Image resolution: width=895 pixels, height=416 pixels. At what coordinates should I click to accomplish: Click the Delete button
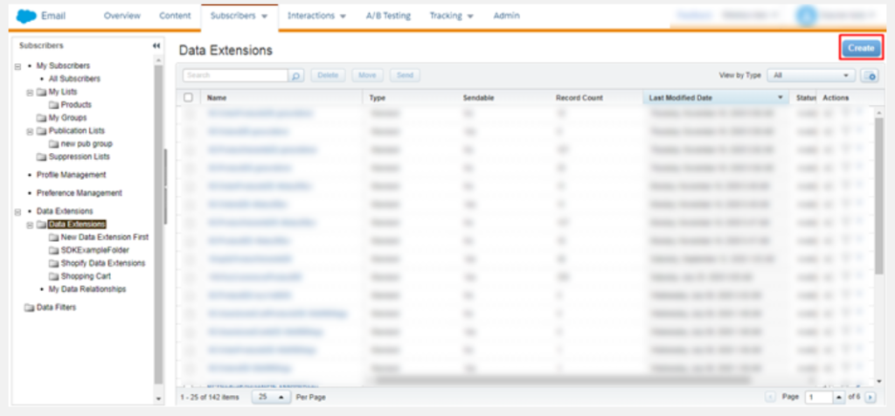[x=328, y=76]
